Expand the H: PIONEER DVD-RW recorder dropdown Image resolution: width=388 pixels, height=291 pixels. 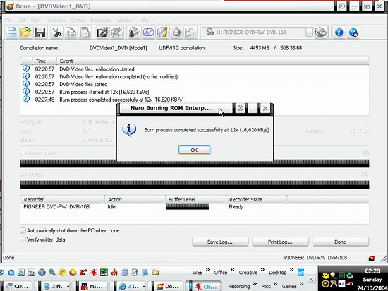pyautogui.click(x=257, y=32)
